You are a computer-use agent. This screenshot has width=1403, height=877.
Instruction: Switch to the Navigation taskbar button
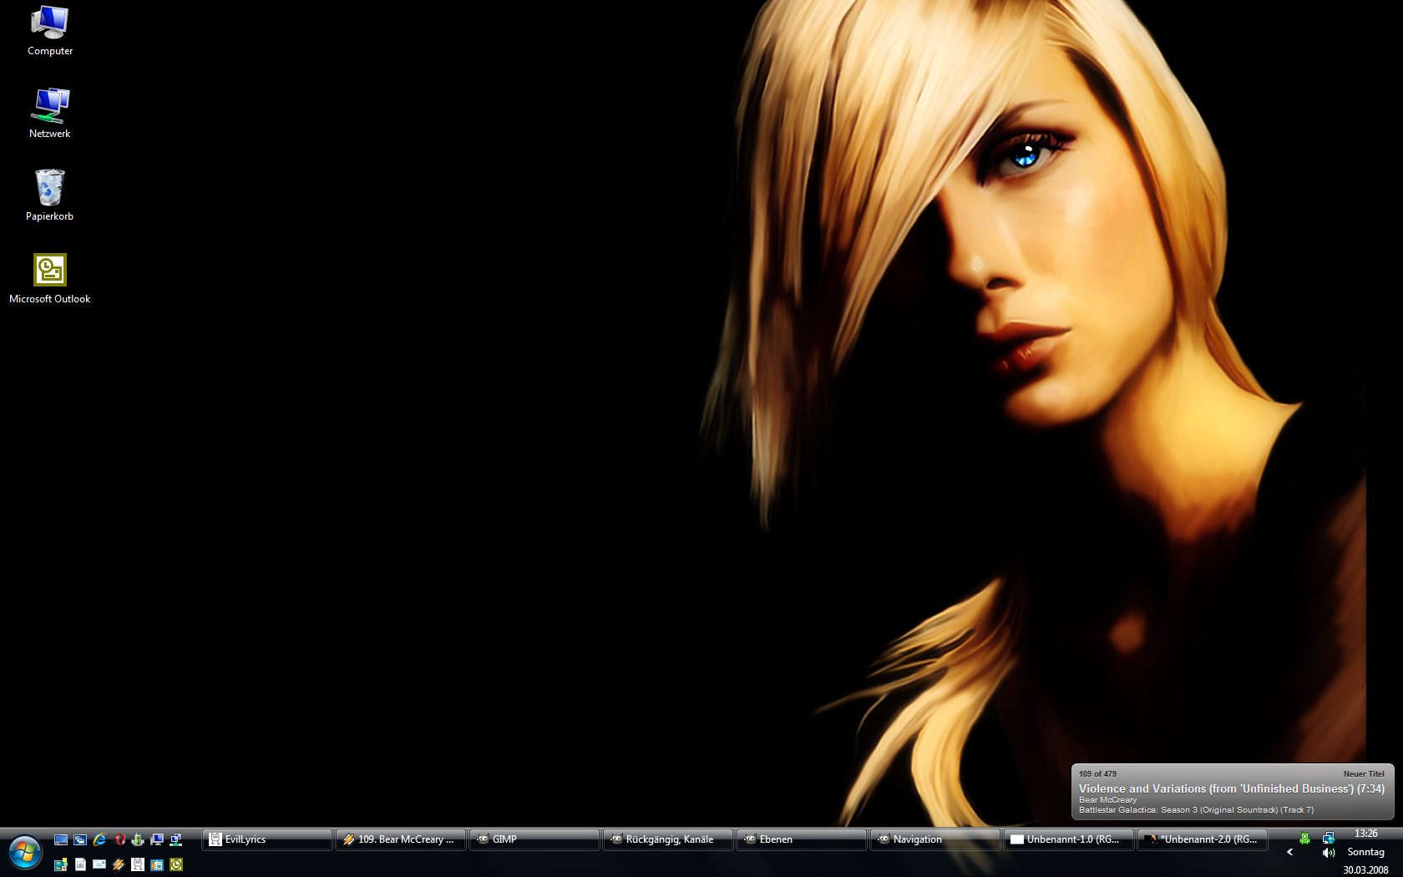tap(934, 839)
